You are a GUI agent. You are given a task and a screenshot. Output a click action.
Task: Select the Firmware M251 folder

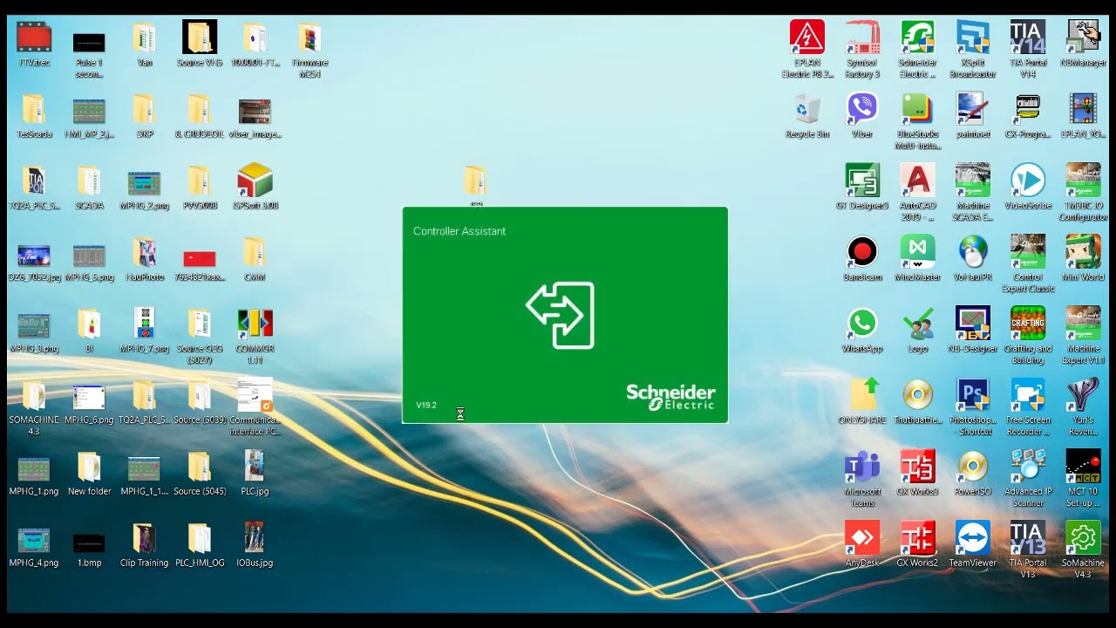(310, 38)
